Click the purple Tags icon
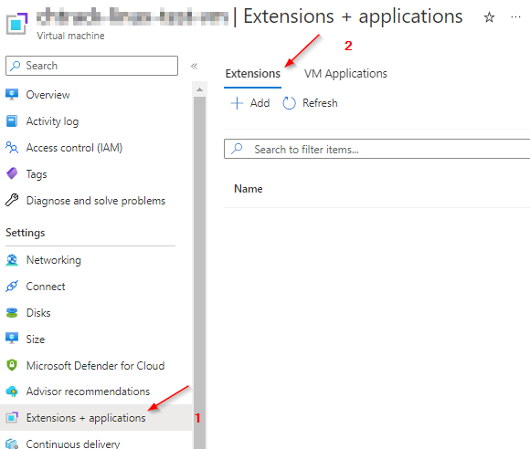 [12, 174]
